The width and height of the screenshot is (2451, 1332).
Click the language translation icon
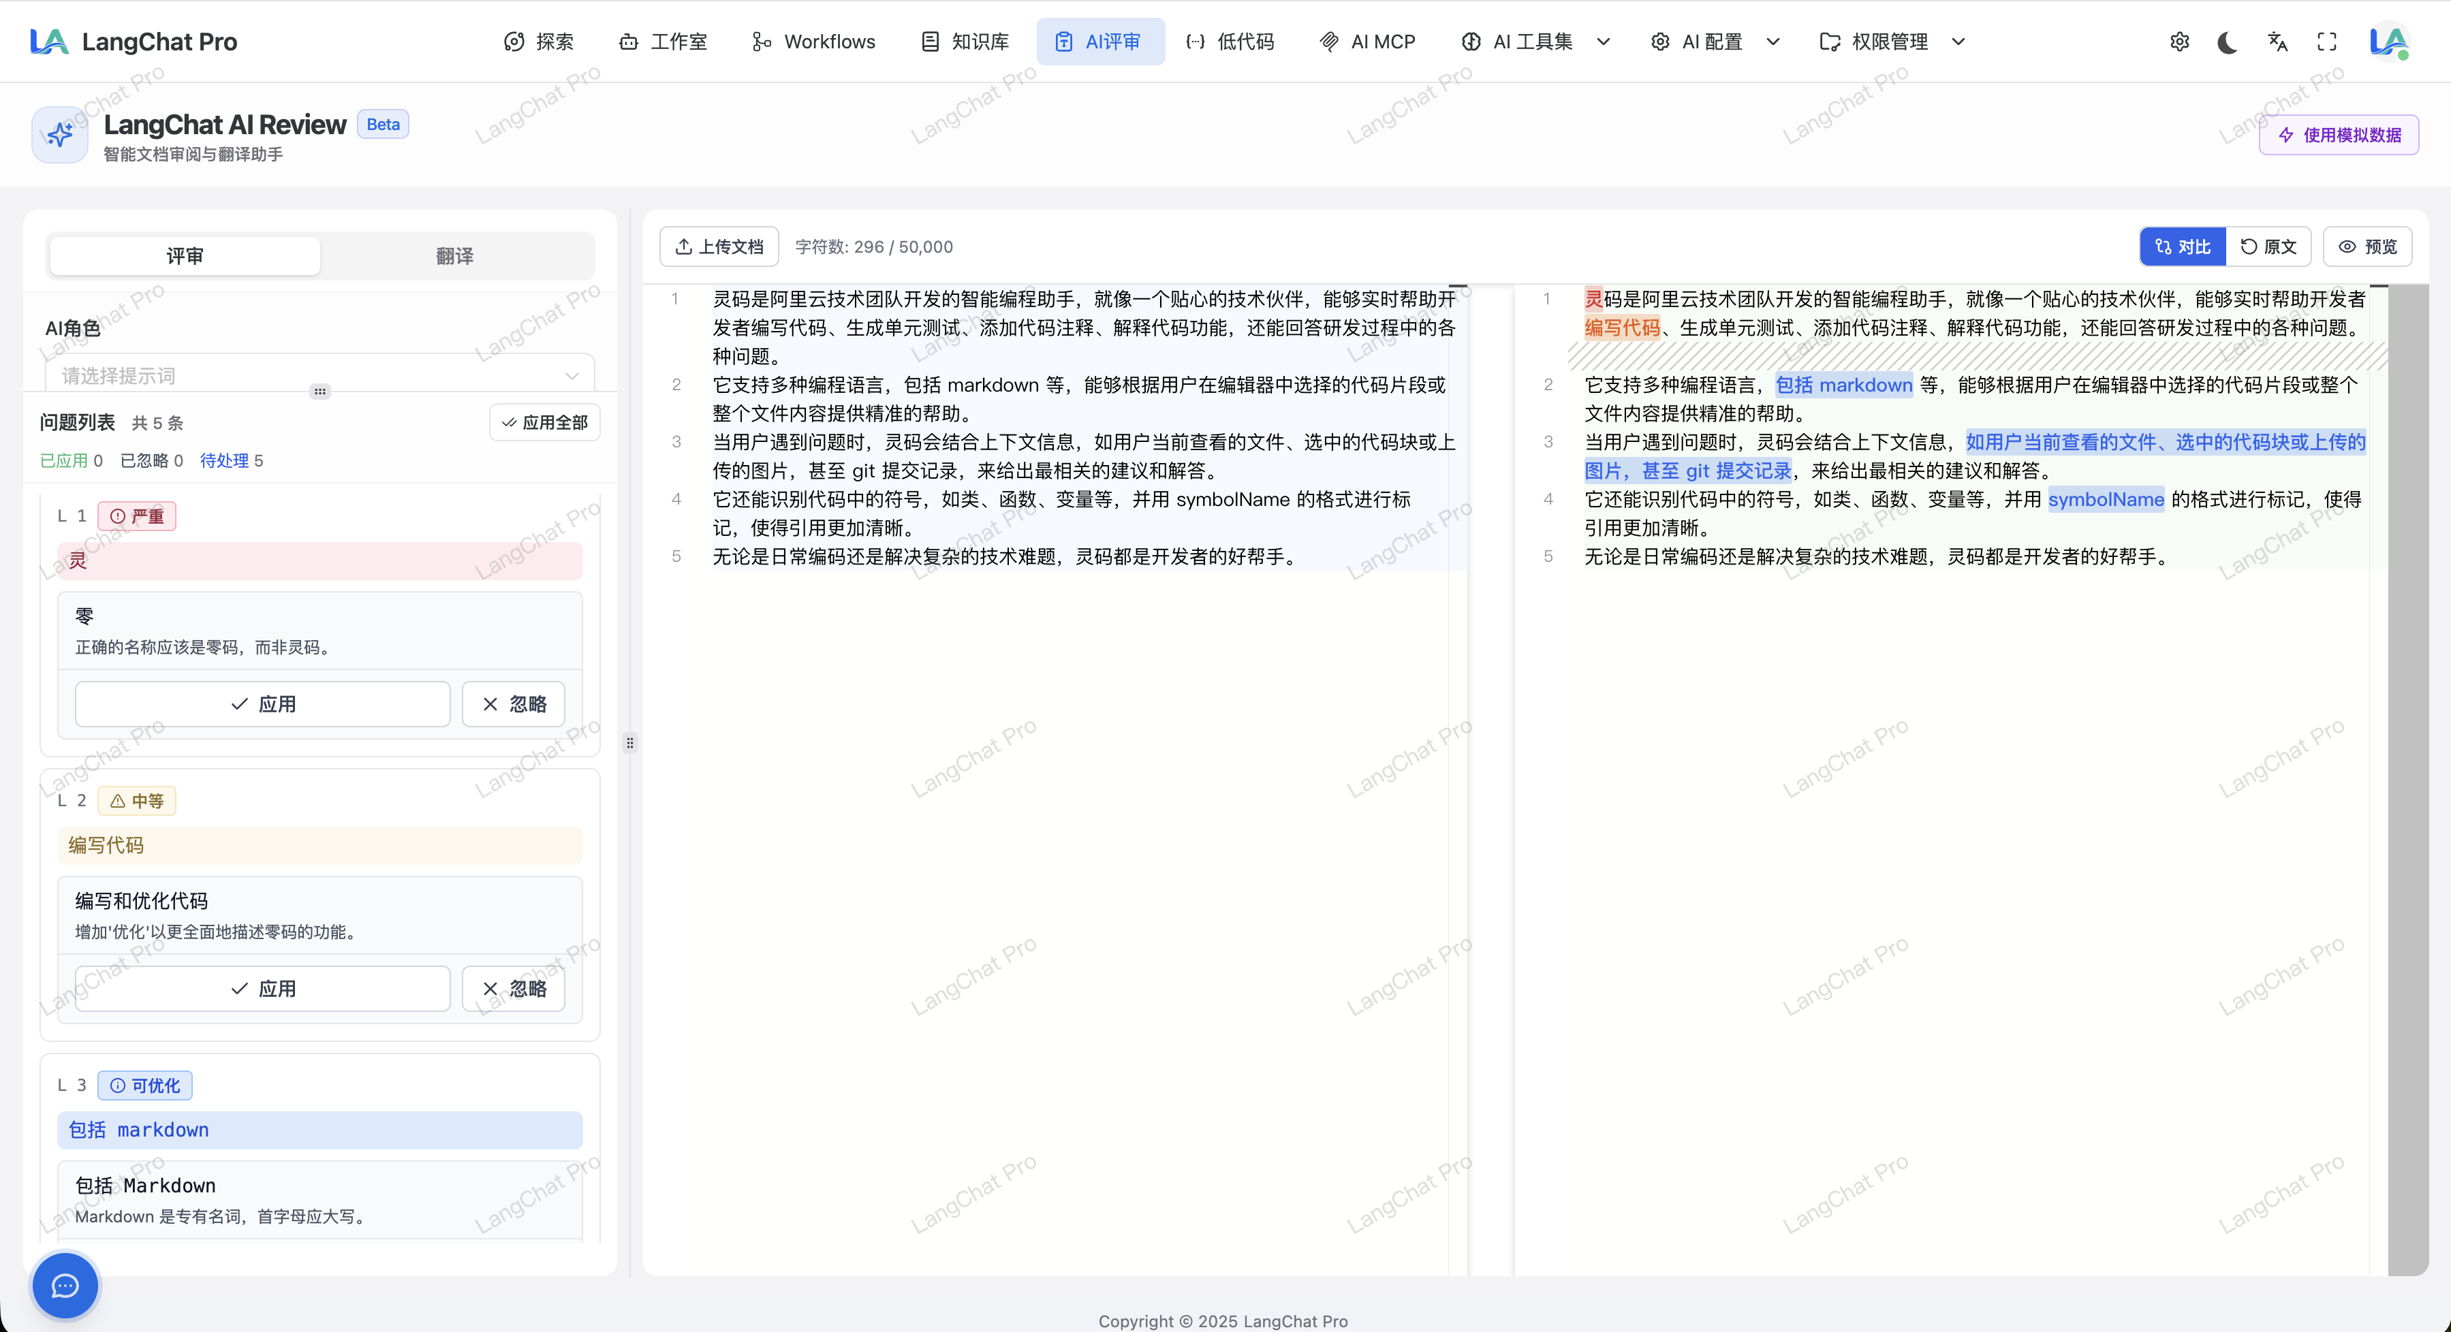pos(2277,42)
